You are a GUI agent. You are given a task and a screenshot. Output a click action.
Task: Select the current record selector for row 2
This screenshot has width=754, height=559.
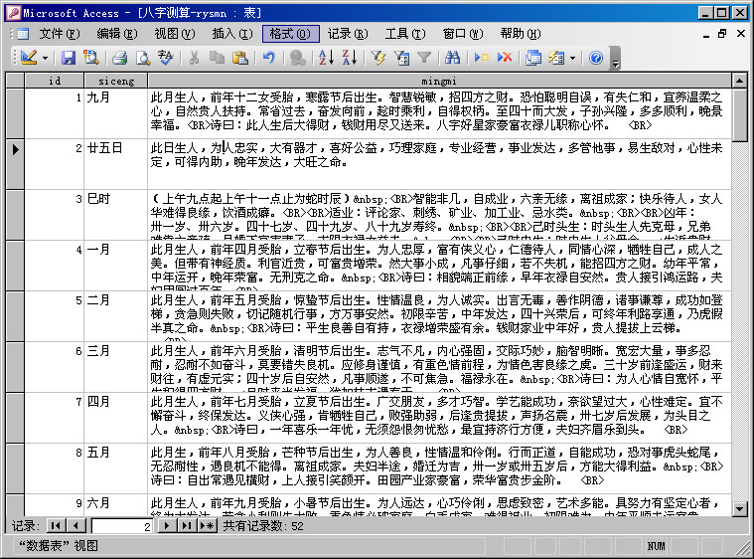click(x=15, y=164)
